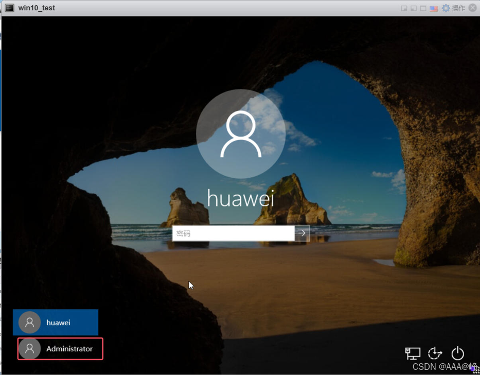Click the huawei avatar in user list
Screen dimensions: 480x375
click(30, 323)
